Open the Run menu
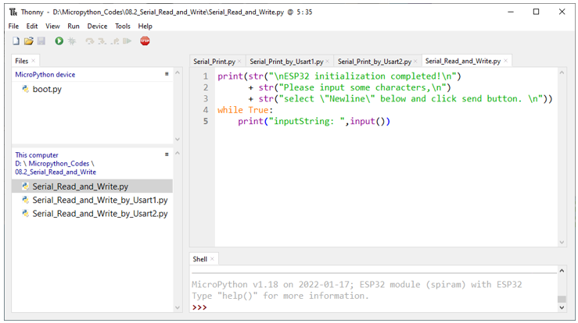 click(74, 26)
